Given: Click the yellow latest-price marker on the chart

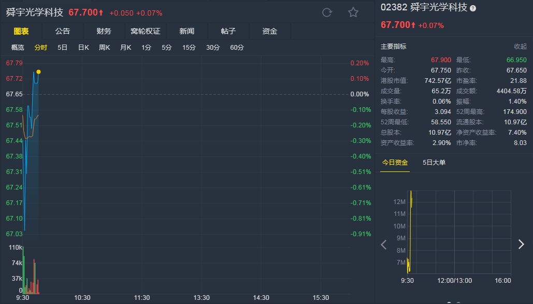Looking at the screenshot, I should point(39,71).
